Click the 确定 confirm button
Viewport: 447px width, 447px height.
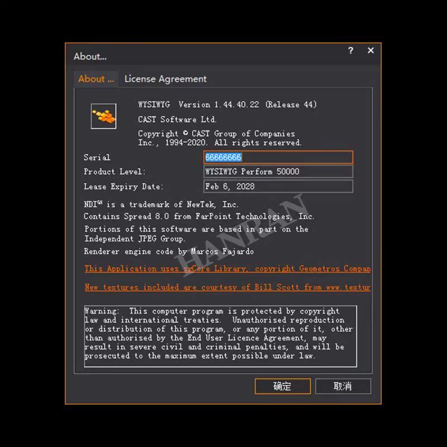[283, 386]
